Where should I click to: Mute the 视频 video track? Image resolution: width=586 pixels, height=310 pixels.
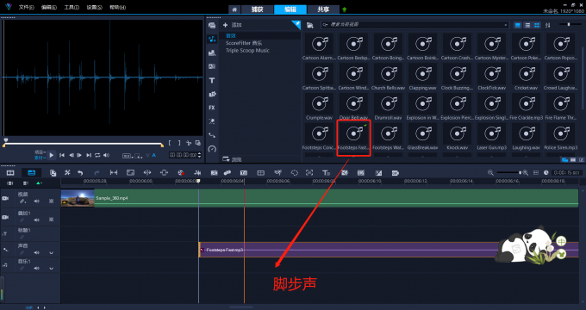coord(36,201)
